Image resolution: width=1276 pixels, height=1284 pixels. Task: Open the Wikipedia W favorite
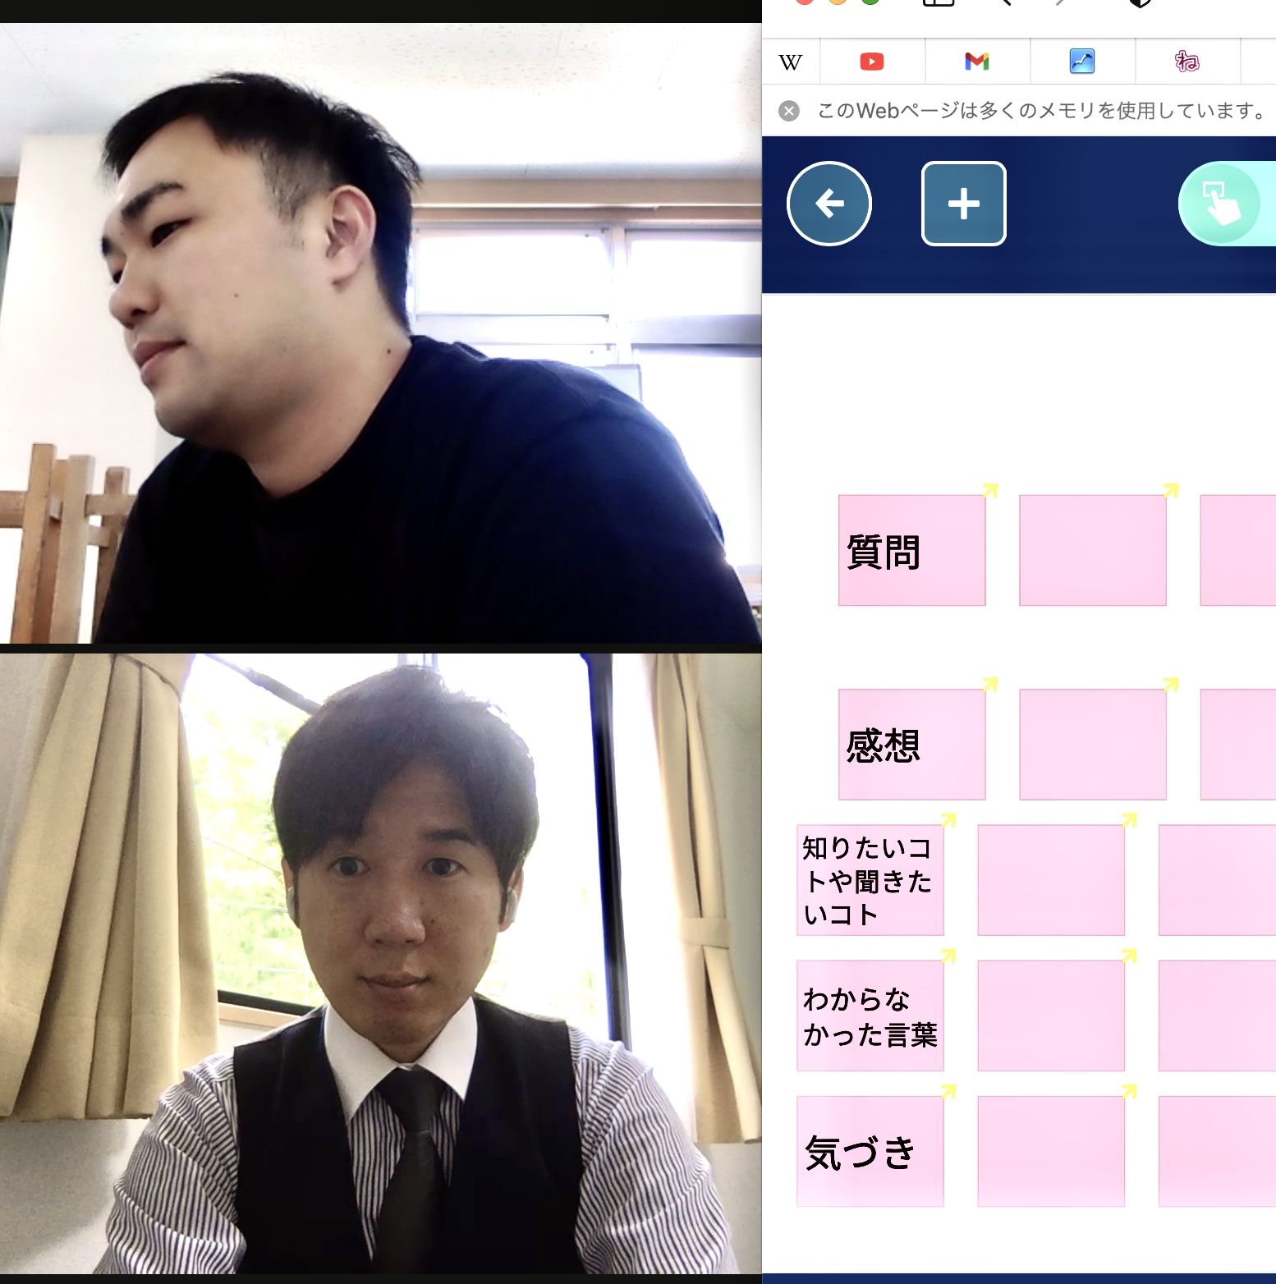790,62
